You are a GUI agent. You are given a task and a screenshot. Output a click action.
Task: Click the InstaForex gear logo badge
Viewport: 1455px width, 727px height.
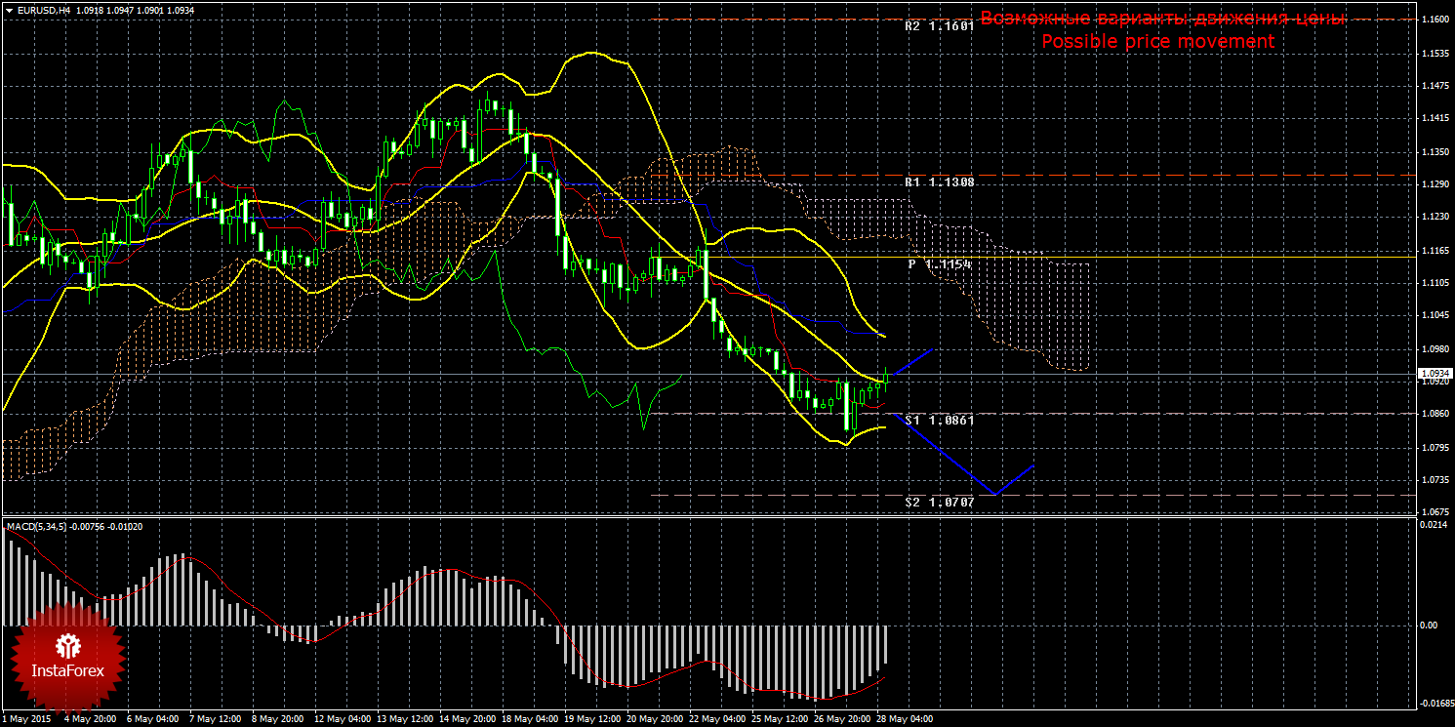coord(67,656)
